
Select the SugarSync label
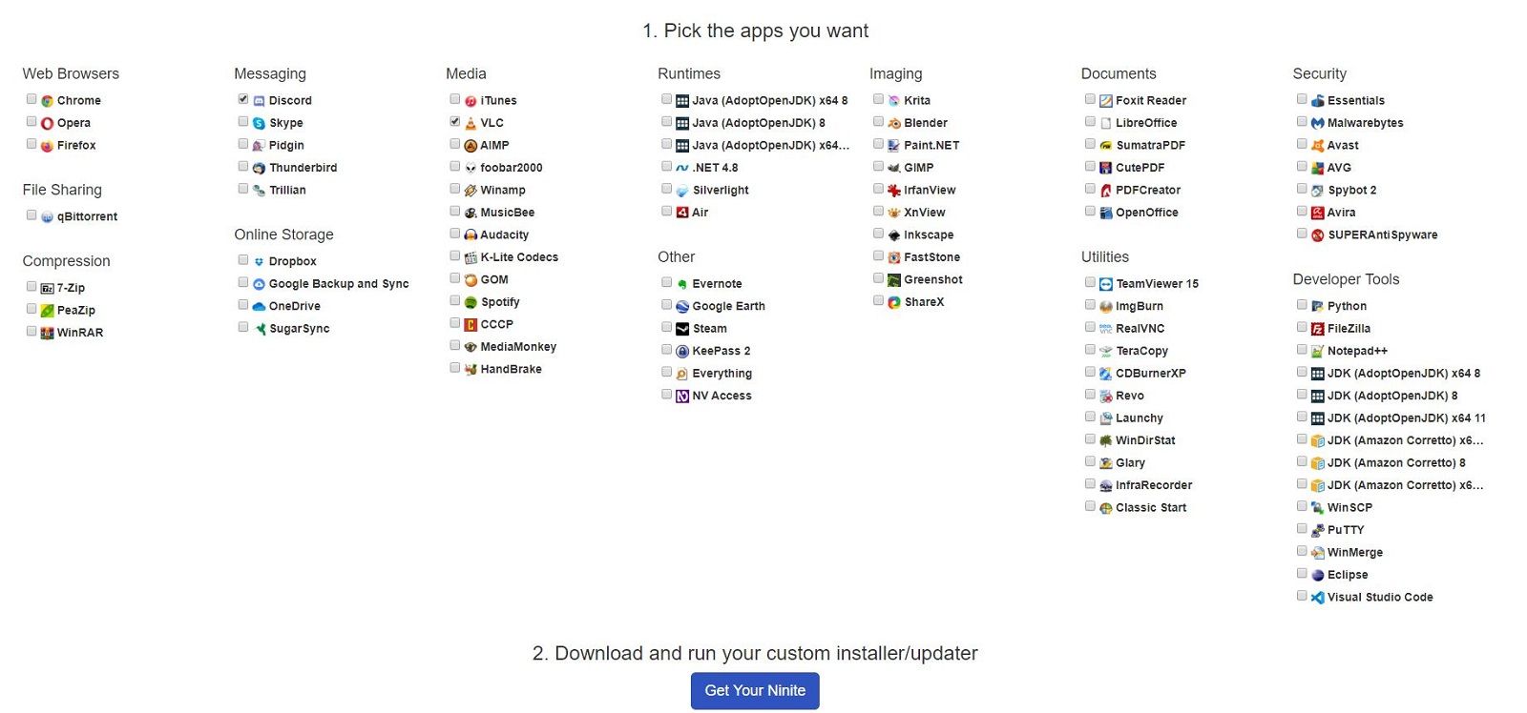pos(300,329)
